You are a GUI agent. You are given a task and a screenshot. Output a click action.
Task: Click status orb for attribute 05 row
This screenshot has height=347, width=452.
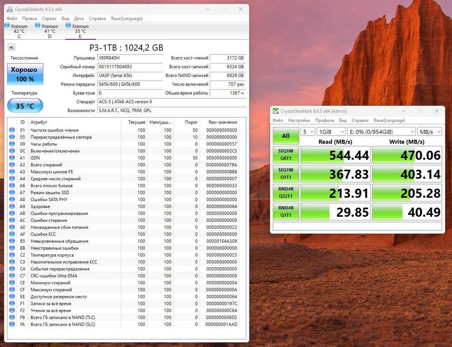pyautogui.click(x=12, y=137)
